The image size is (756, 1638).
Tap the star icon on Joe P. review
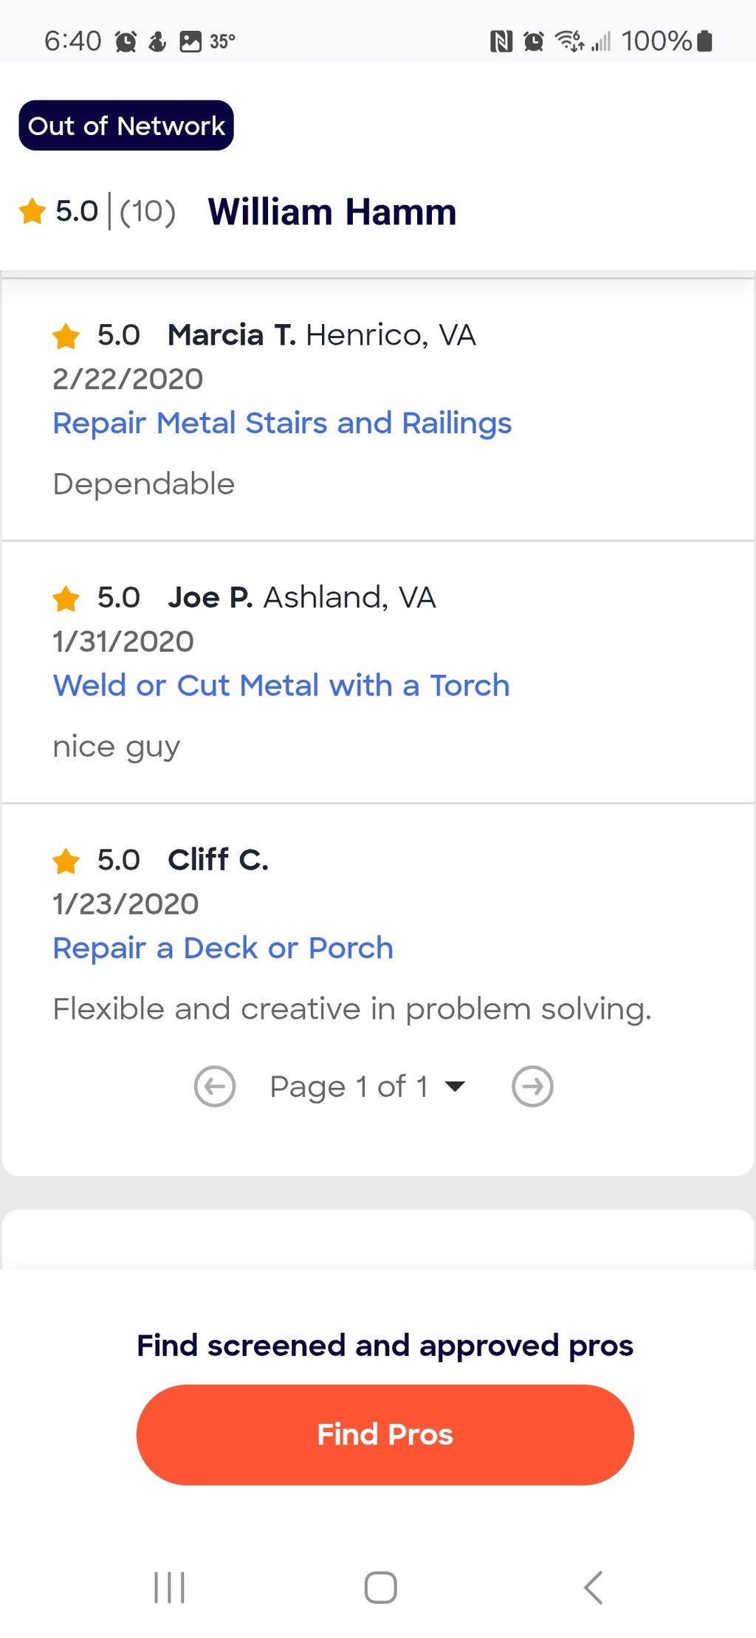(x=66, y=598)
